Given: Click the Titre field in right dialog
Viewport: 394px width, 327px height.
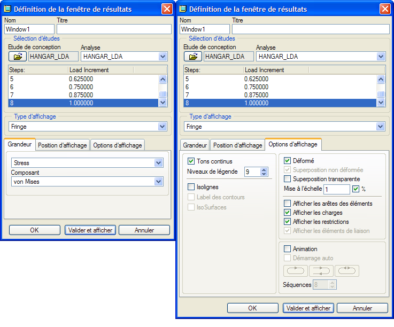Looking at the screenshot, I should [311, 29].
